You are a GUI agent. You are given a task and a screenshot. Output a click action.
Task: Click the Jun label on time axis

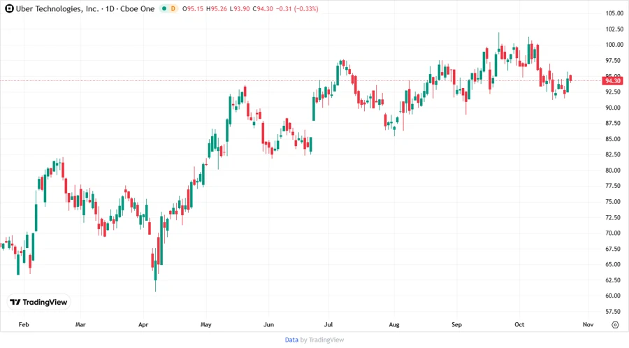coord(268,325)
